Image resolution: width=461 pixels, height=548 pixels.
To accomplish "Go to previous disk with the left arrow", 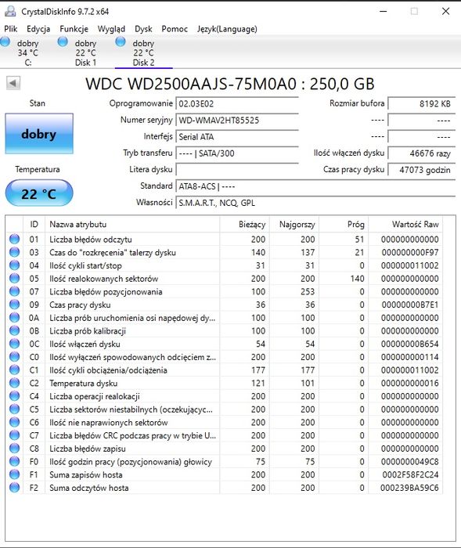I will click(x=13, y=83).
